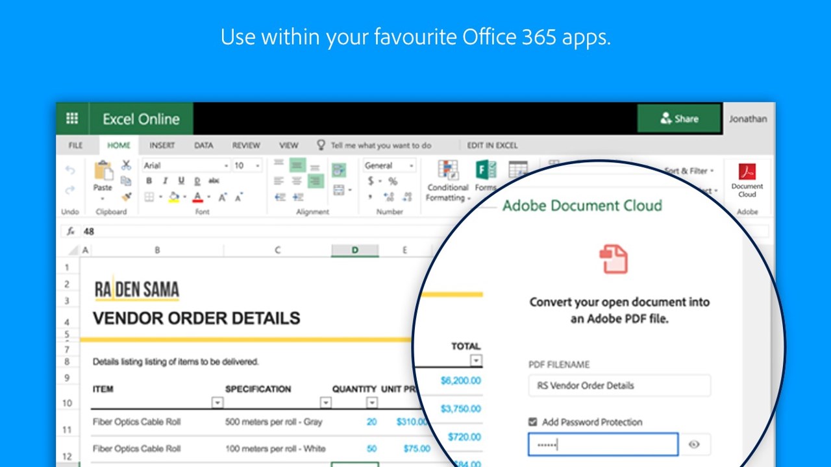This screenshot has width=831, height=467.
Task: Apply currency dollar format
Action: click(371, 181)
